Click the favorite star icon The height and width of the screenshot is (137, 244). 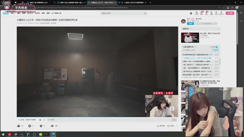coord(41,126)
